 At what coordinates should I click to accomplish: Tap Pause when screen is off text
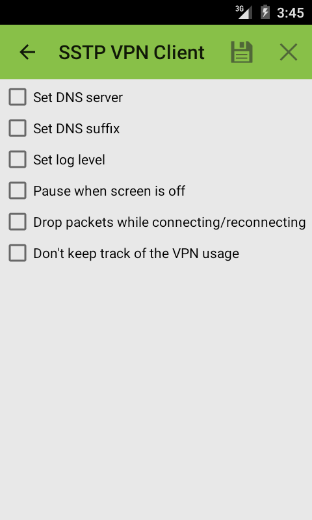tap(109, 191)
